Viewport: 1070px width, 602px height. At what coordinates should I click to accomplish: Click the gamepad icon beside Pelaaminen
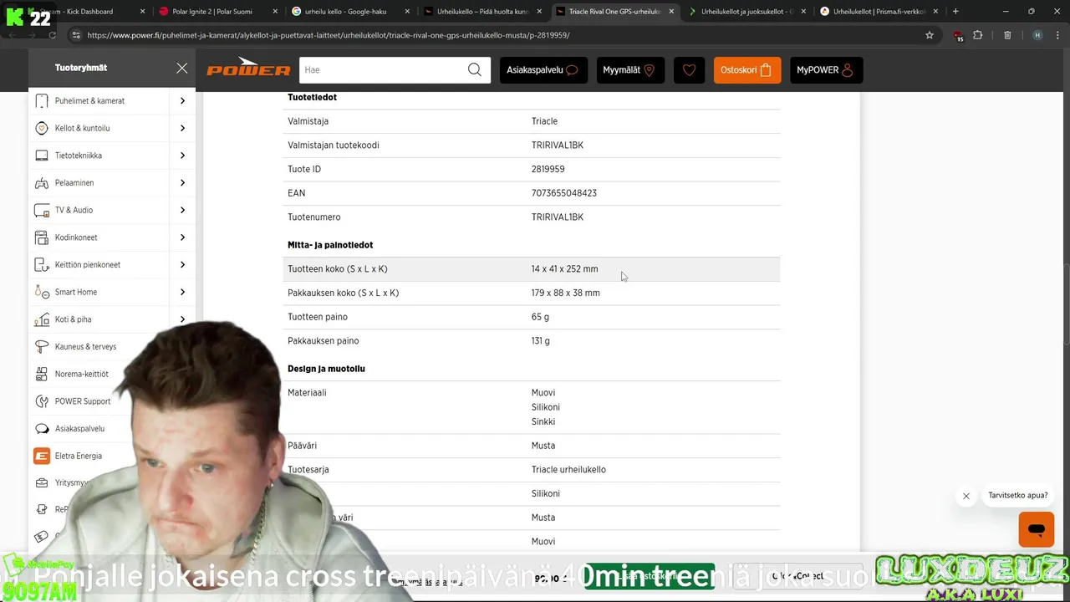pyautogui.click(x=42, y=183)
